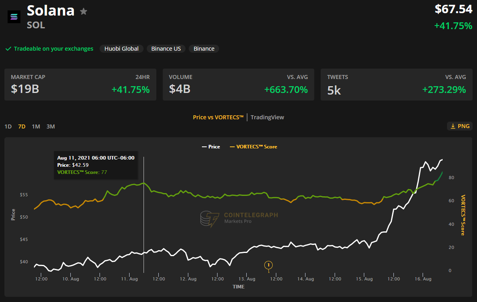This screenshot has height=302, width=477.
Task: Download the chart as PNG
Action: [459, 126]
